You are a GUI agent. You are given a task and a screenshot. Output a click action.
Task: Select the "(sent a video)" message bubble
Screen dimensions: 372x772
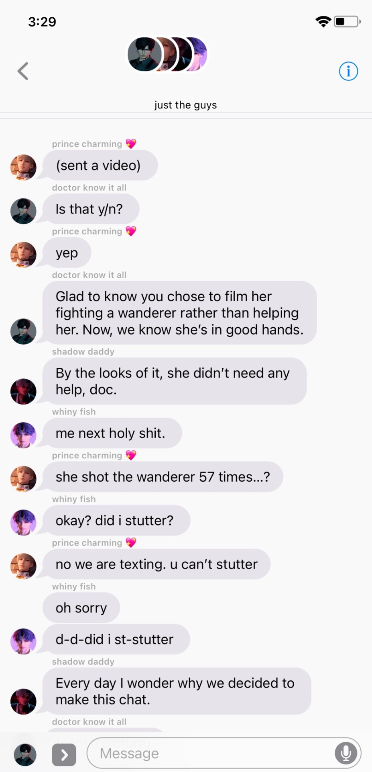(100, 165)
